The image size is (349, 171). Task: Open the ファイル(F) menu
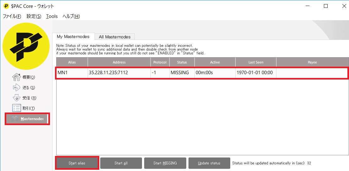[12, 16]
